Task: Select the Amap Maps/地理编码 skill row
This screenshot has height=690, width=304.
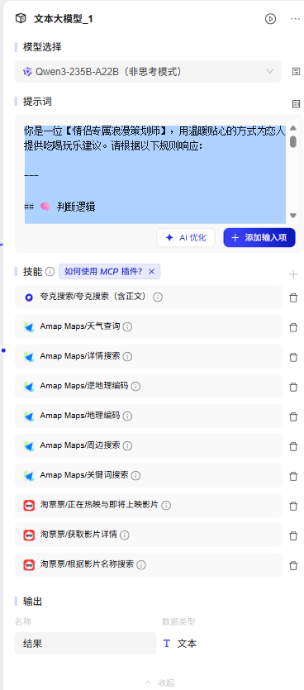Action: 148,416
